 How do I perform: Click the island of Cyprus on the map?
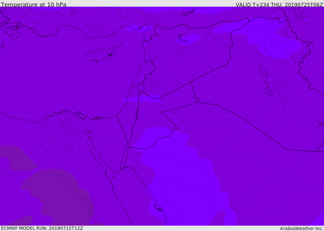tap(103, 54)
